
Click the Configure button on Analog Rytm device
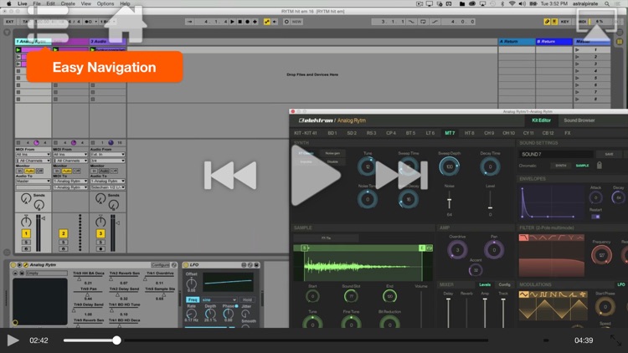(160, 265)
